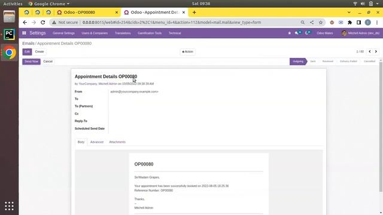This screenshot has height=215, width=383.
Task: Open Gamification Tools menu
Action: click(x=150, y=33)
